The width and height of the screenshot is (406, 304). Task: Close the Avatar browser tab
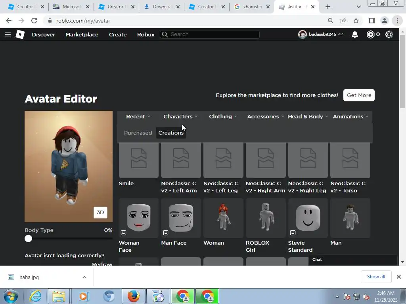[x=313, y=7]
